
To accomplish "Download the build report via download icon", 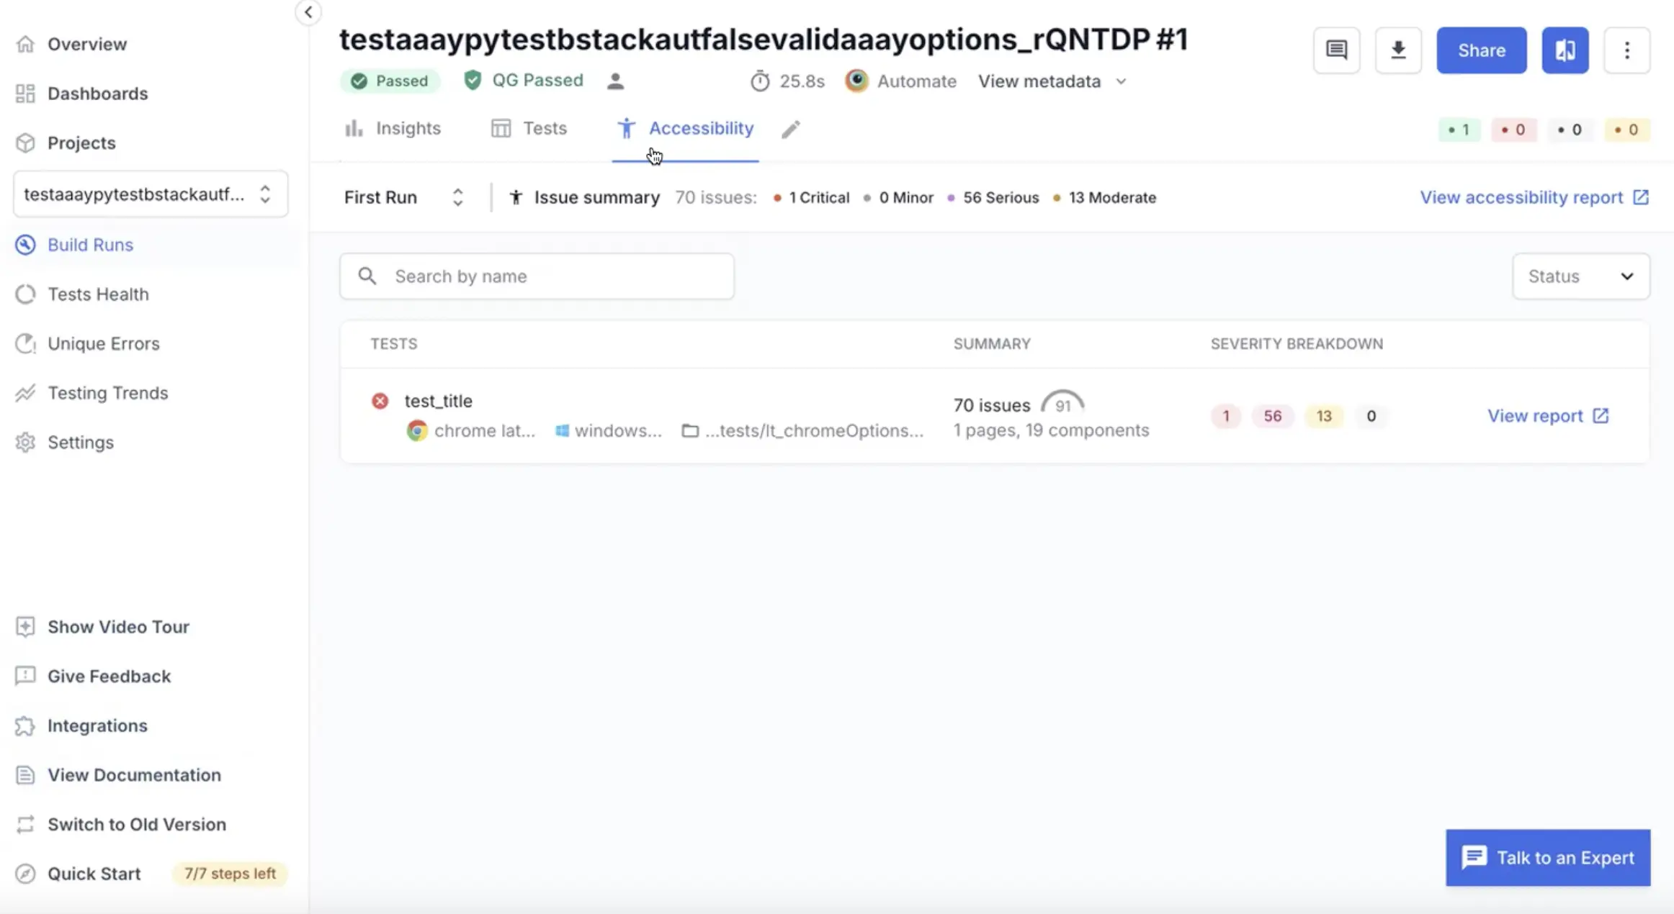I will point(1398,50).
